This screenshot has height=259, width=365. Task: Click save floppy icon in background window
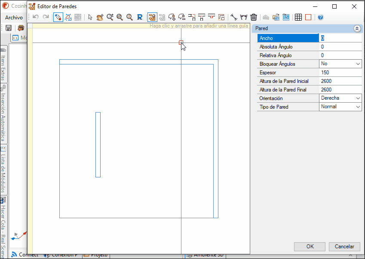(x=9, y=28)
